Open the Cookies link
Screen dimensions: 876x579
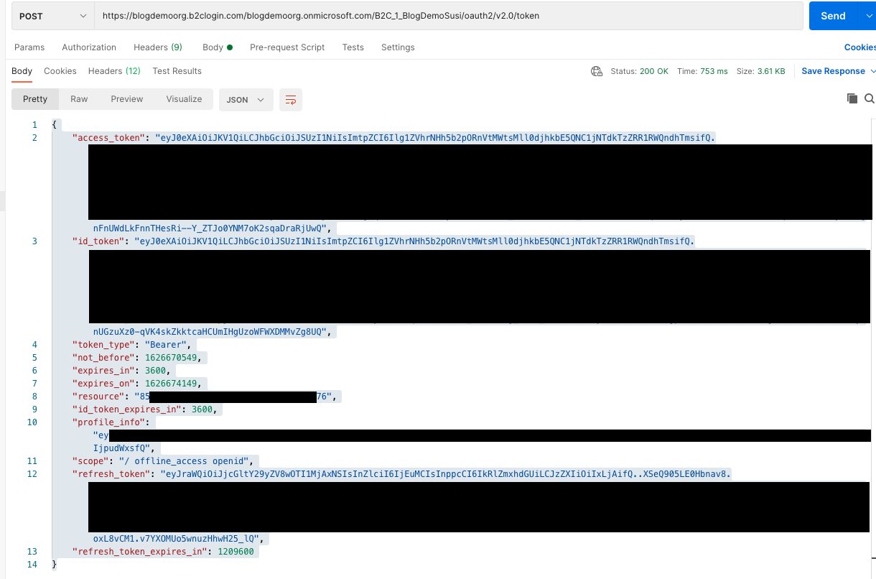859,47
